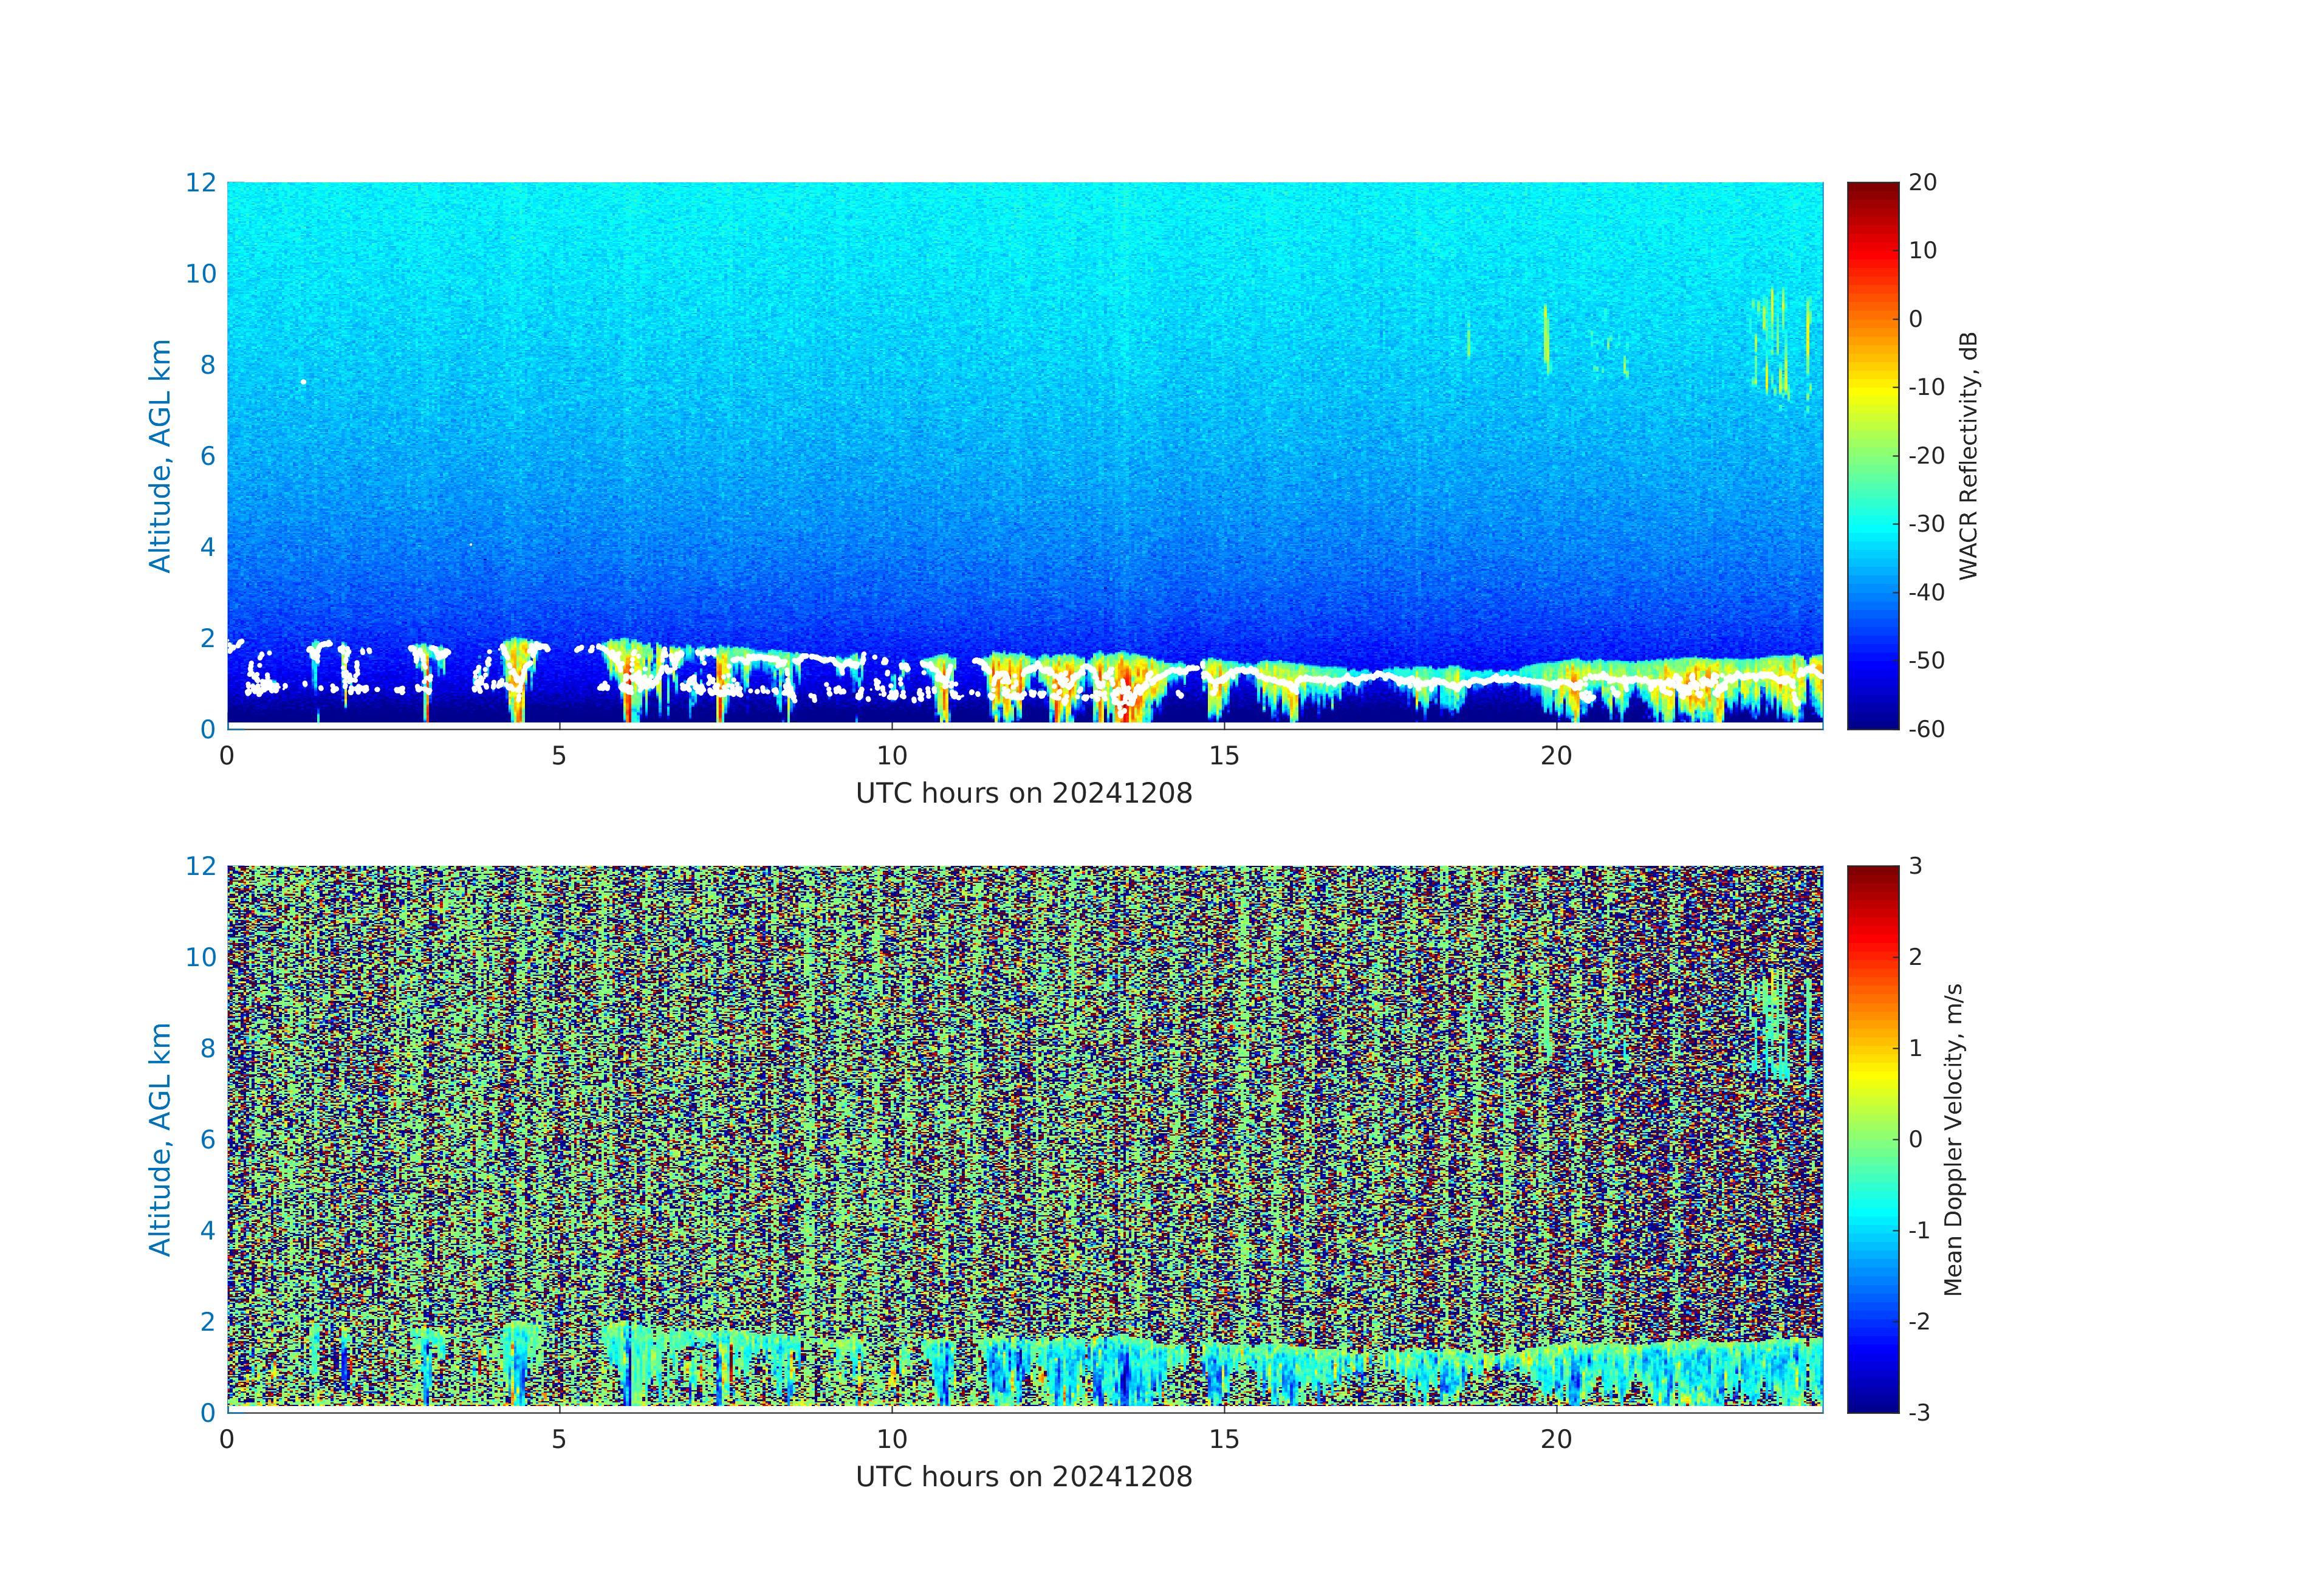Click the WACR Reflectivity, dB label
This screenshot has width=2324, height=1595.
[1968, 456]
